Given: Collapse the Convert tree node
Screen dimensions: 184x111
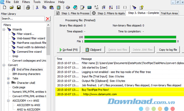Looking at the screenshot, I should (4, 65).
